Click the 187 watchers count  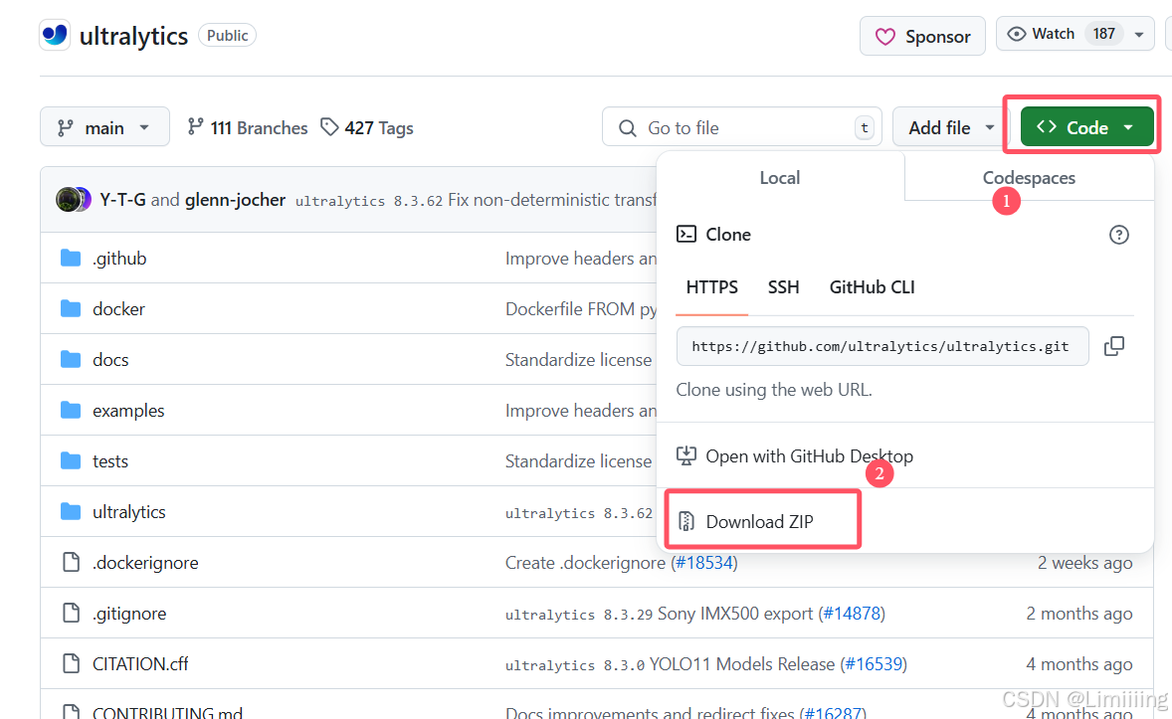tap(1103, 34)
